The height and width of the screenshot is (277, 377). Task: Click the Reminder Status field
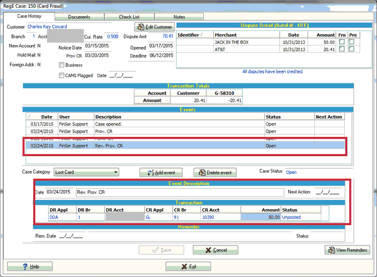327,236
